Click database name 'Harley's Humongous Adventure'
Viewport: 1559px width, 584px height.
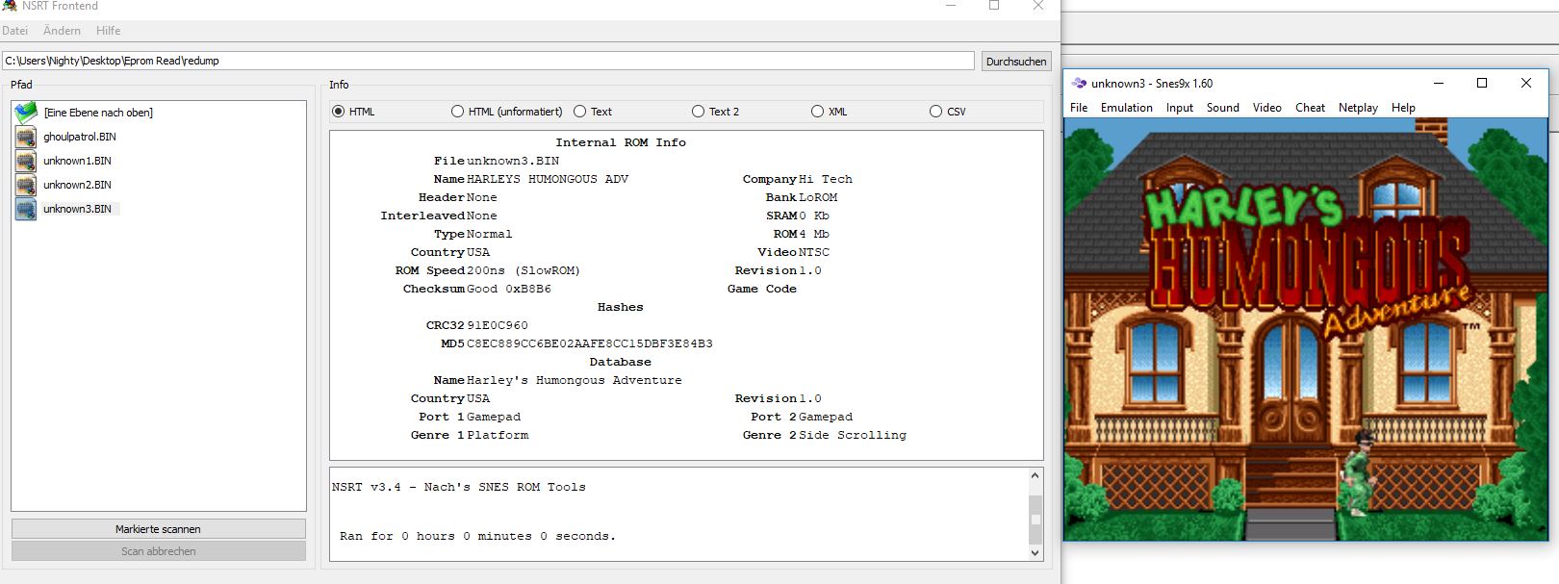pos(575,380)
